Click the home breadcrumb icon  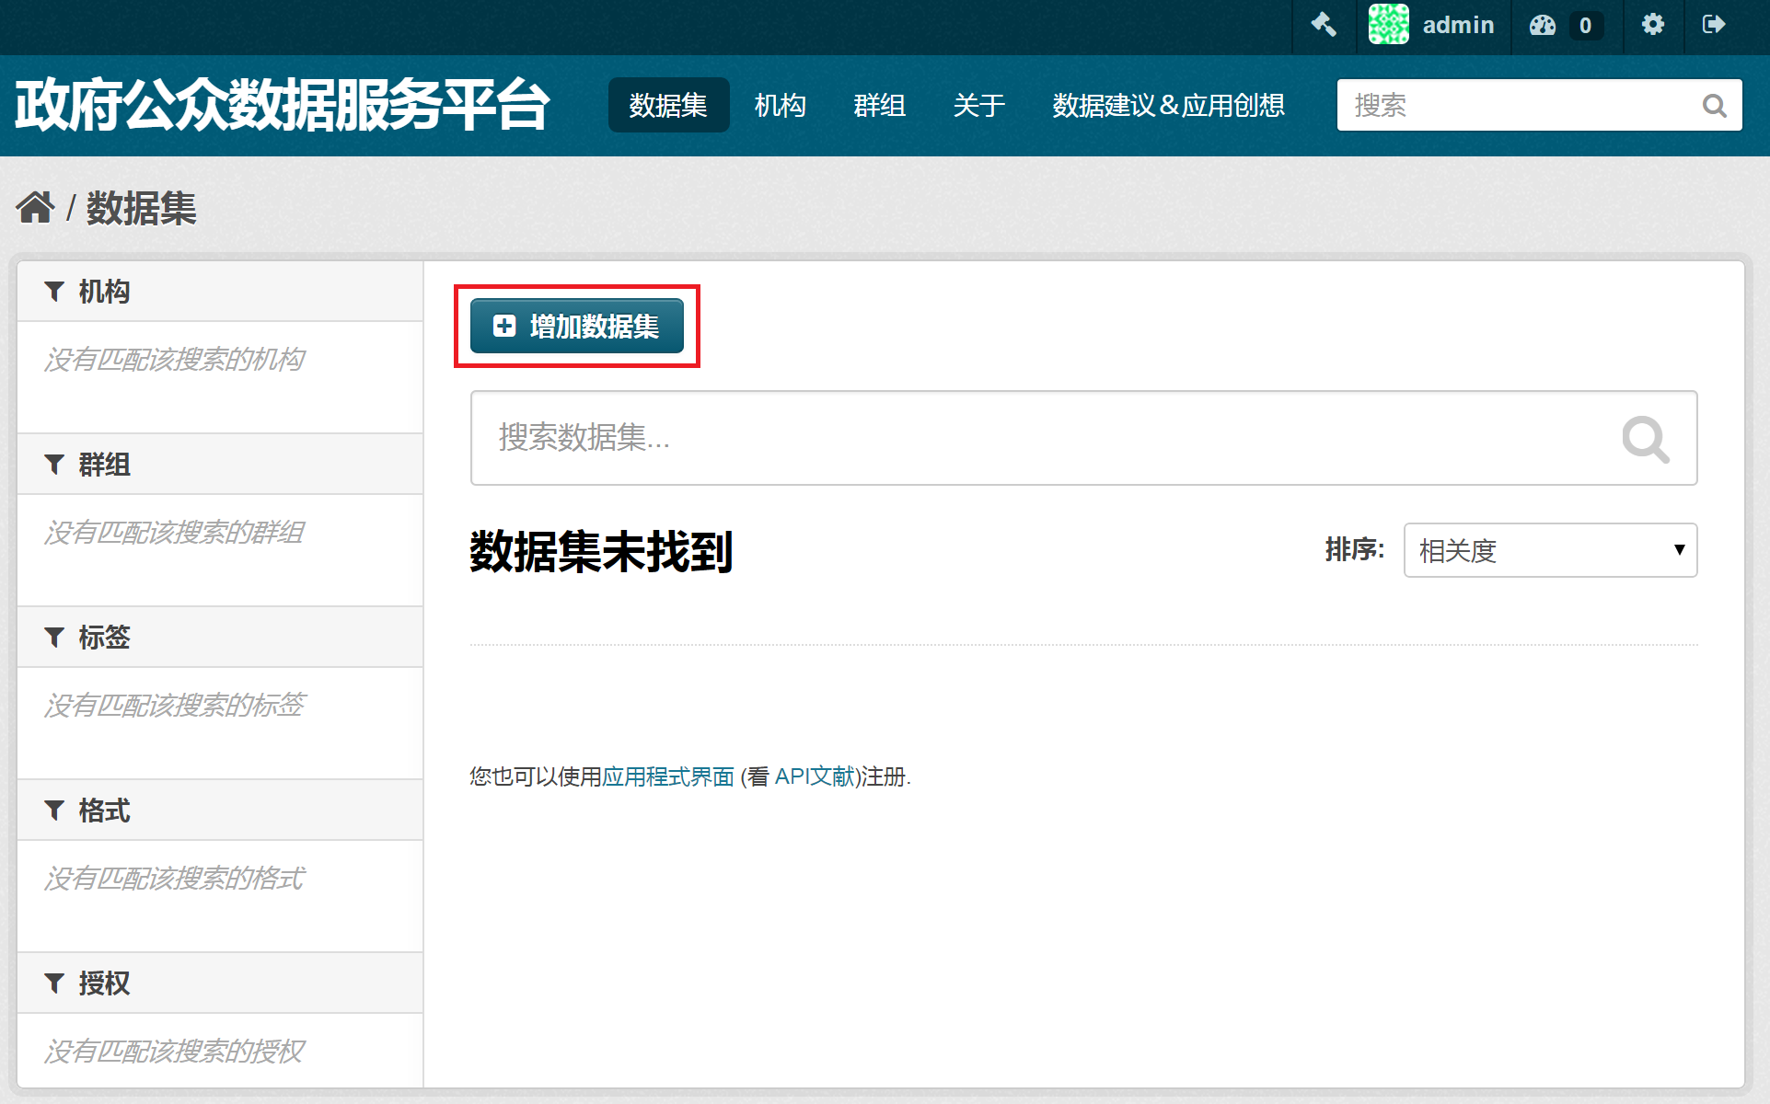click(x=35, y=208)
